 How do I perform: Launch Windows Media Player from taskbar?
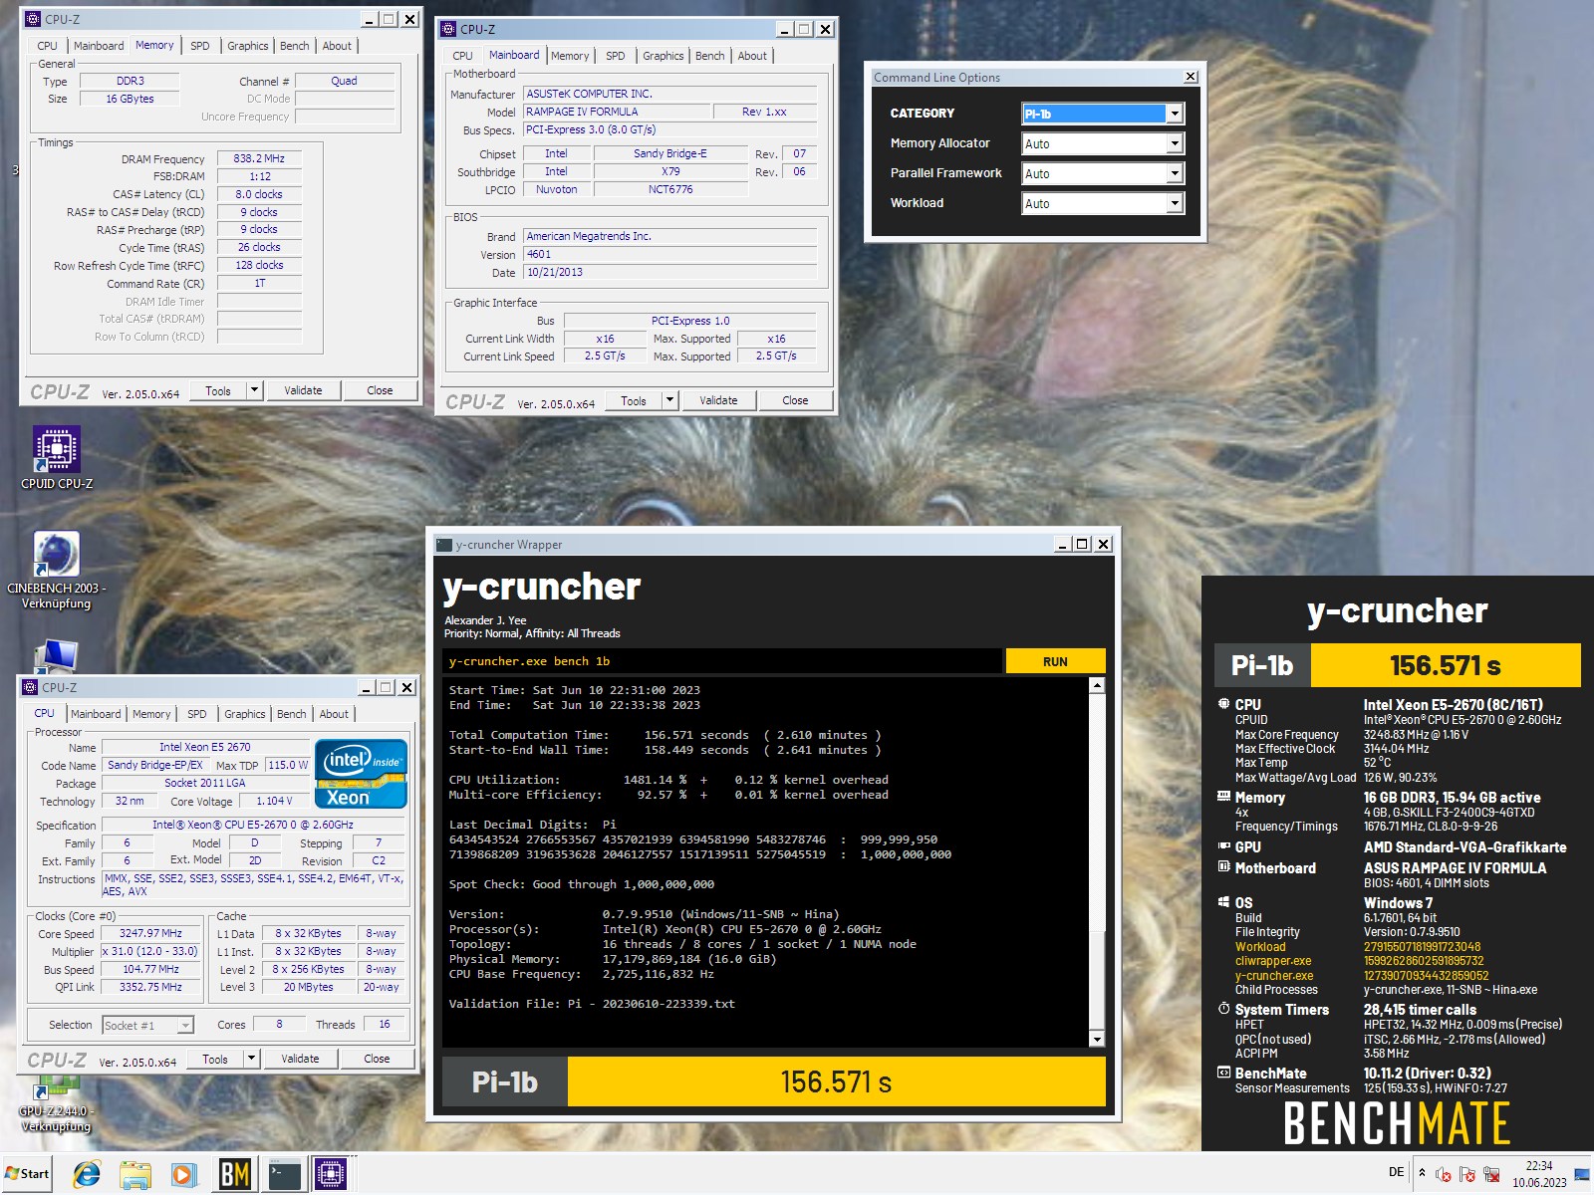[183, 1174]
